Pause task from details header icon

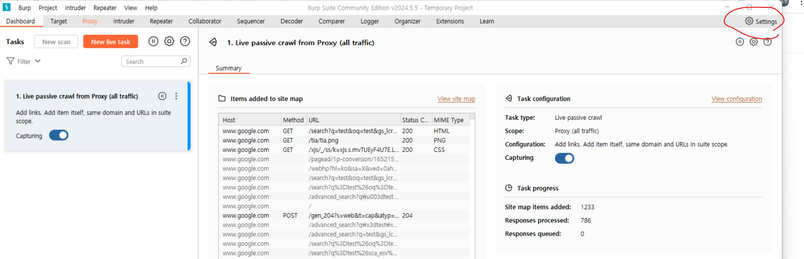pos(740,42)
